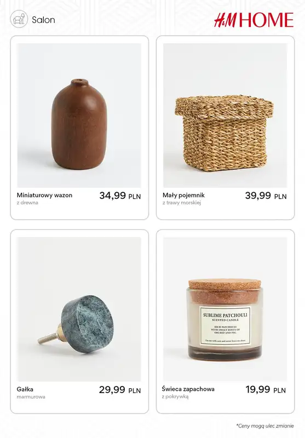The image size is (305, 438).
Task: Click the z trawy morskiej description
Action: (x=182, y=203)
